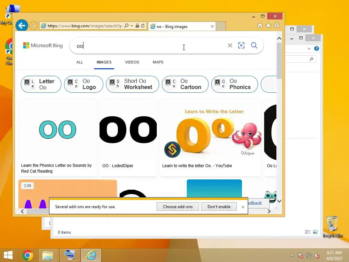This screenshot has width=349, height=262.
Task: Click the 'OO : LodedDiper' caption link
Action: [118, 166]
